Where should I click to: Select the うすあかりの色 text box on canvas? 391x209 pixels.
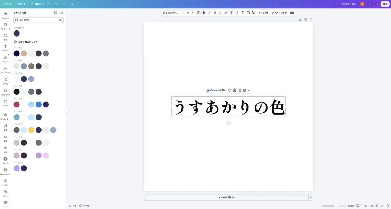pyautogui.click(x=228, y=106)
